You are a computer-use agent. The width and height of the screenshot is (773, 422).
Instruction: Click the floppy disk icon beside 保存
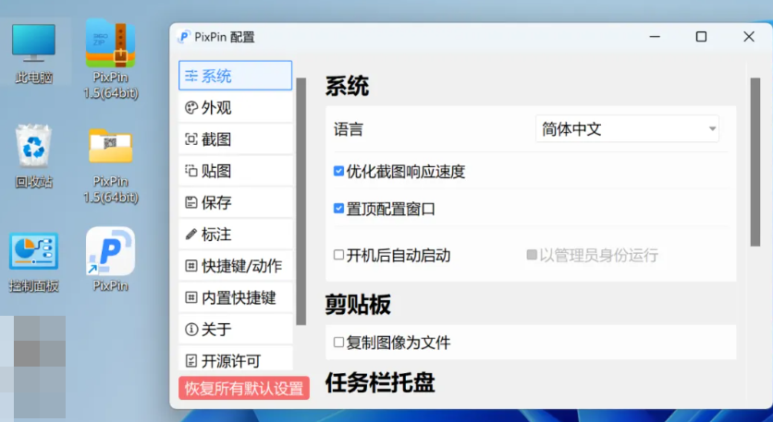pyautogui.click(x=191, y=202)
